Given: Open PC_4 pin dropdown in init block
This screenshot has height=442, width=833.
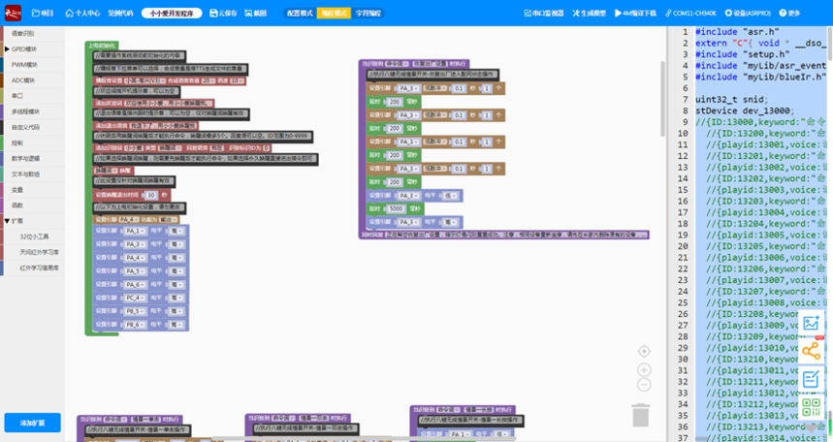Looking at the screenshot, I should tap(135, 298).
